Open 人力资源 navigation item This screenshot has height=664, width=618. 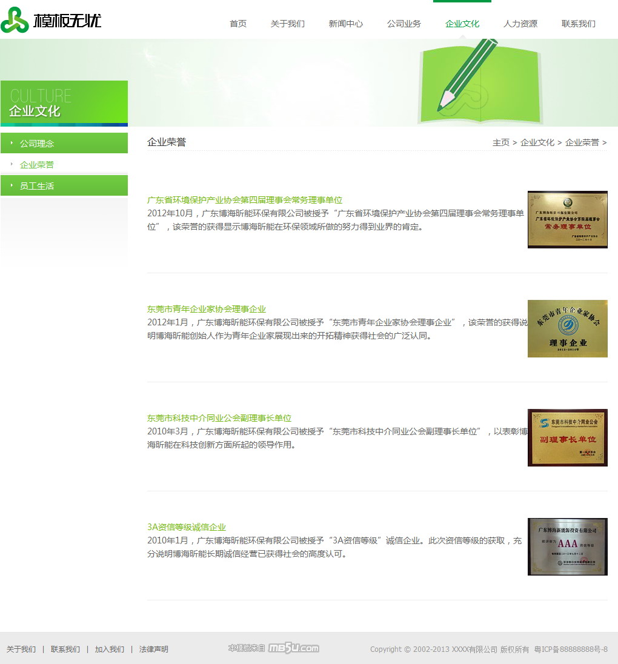[520, 24]
